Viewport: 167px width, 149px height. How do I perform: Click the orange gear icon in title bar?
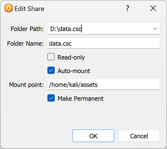pos(8,8)
